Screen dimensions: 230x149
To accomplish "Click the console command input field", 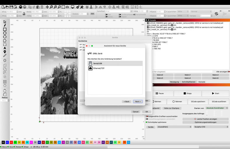I will click(x=182, y=72).
